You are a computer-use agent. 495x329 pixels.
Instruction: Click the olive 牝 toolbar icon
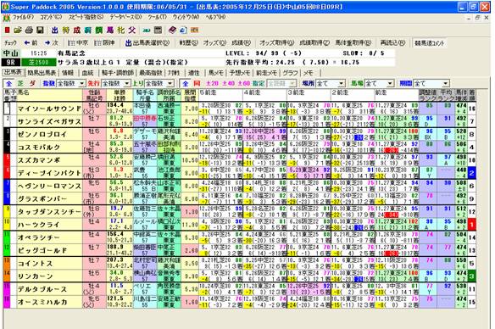pos(121,30)
